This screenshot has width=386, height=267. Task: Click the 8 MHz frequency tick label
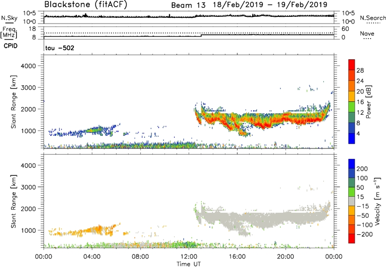[34, 37]
